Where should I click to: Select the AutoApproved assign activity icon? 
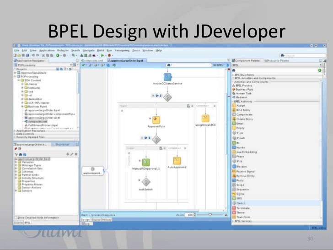tap(177, 161)
